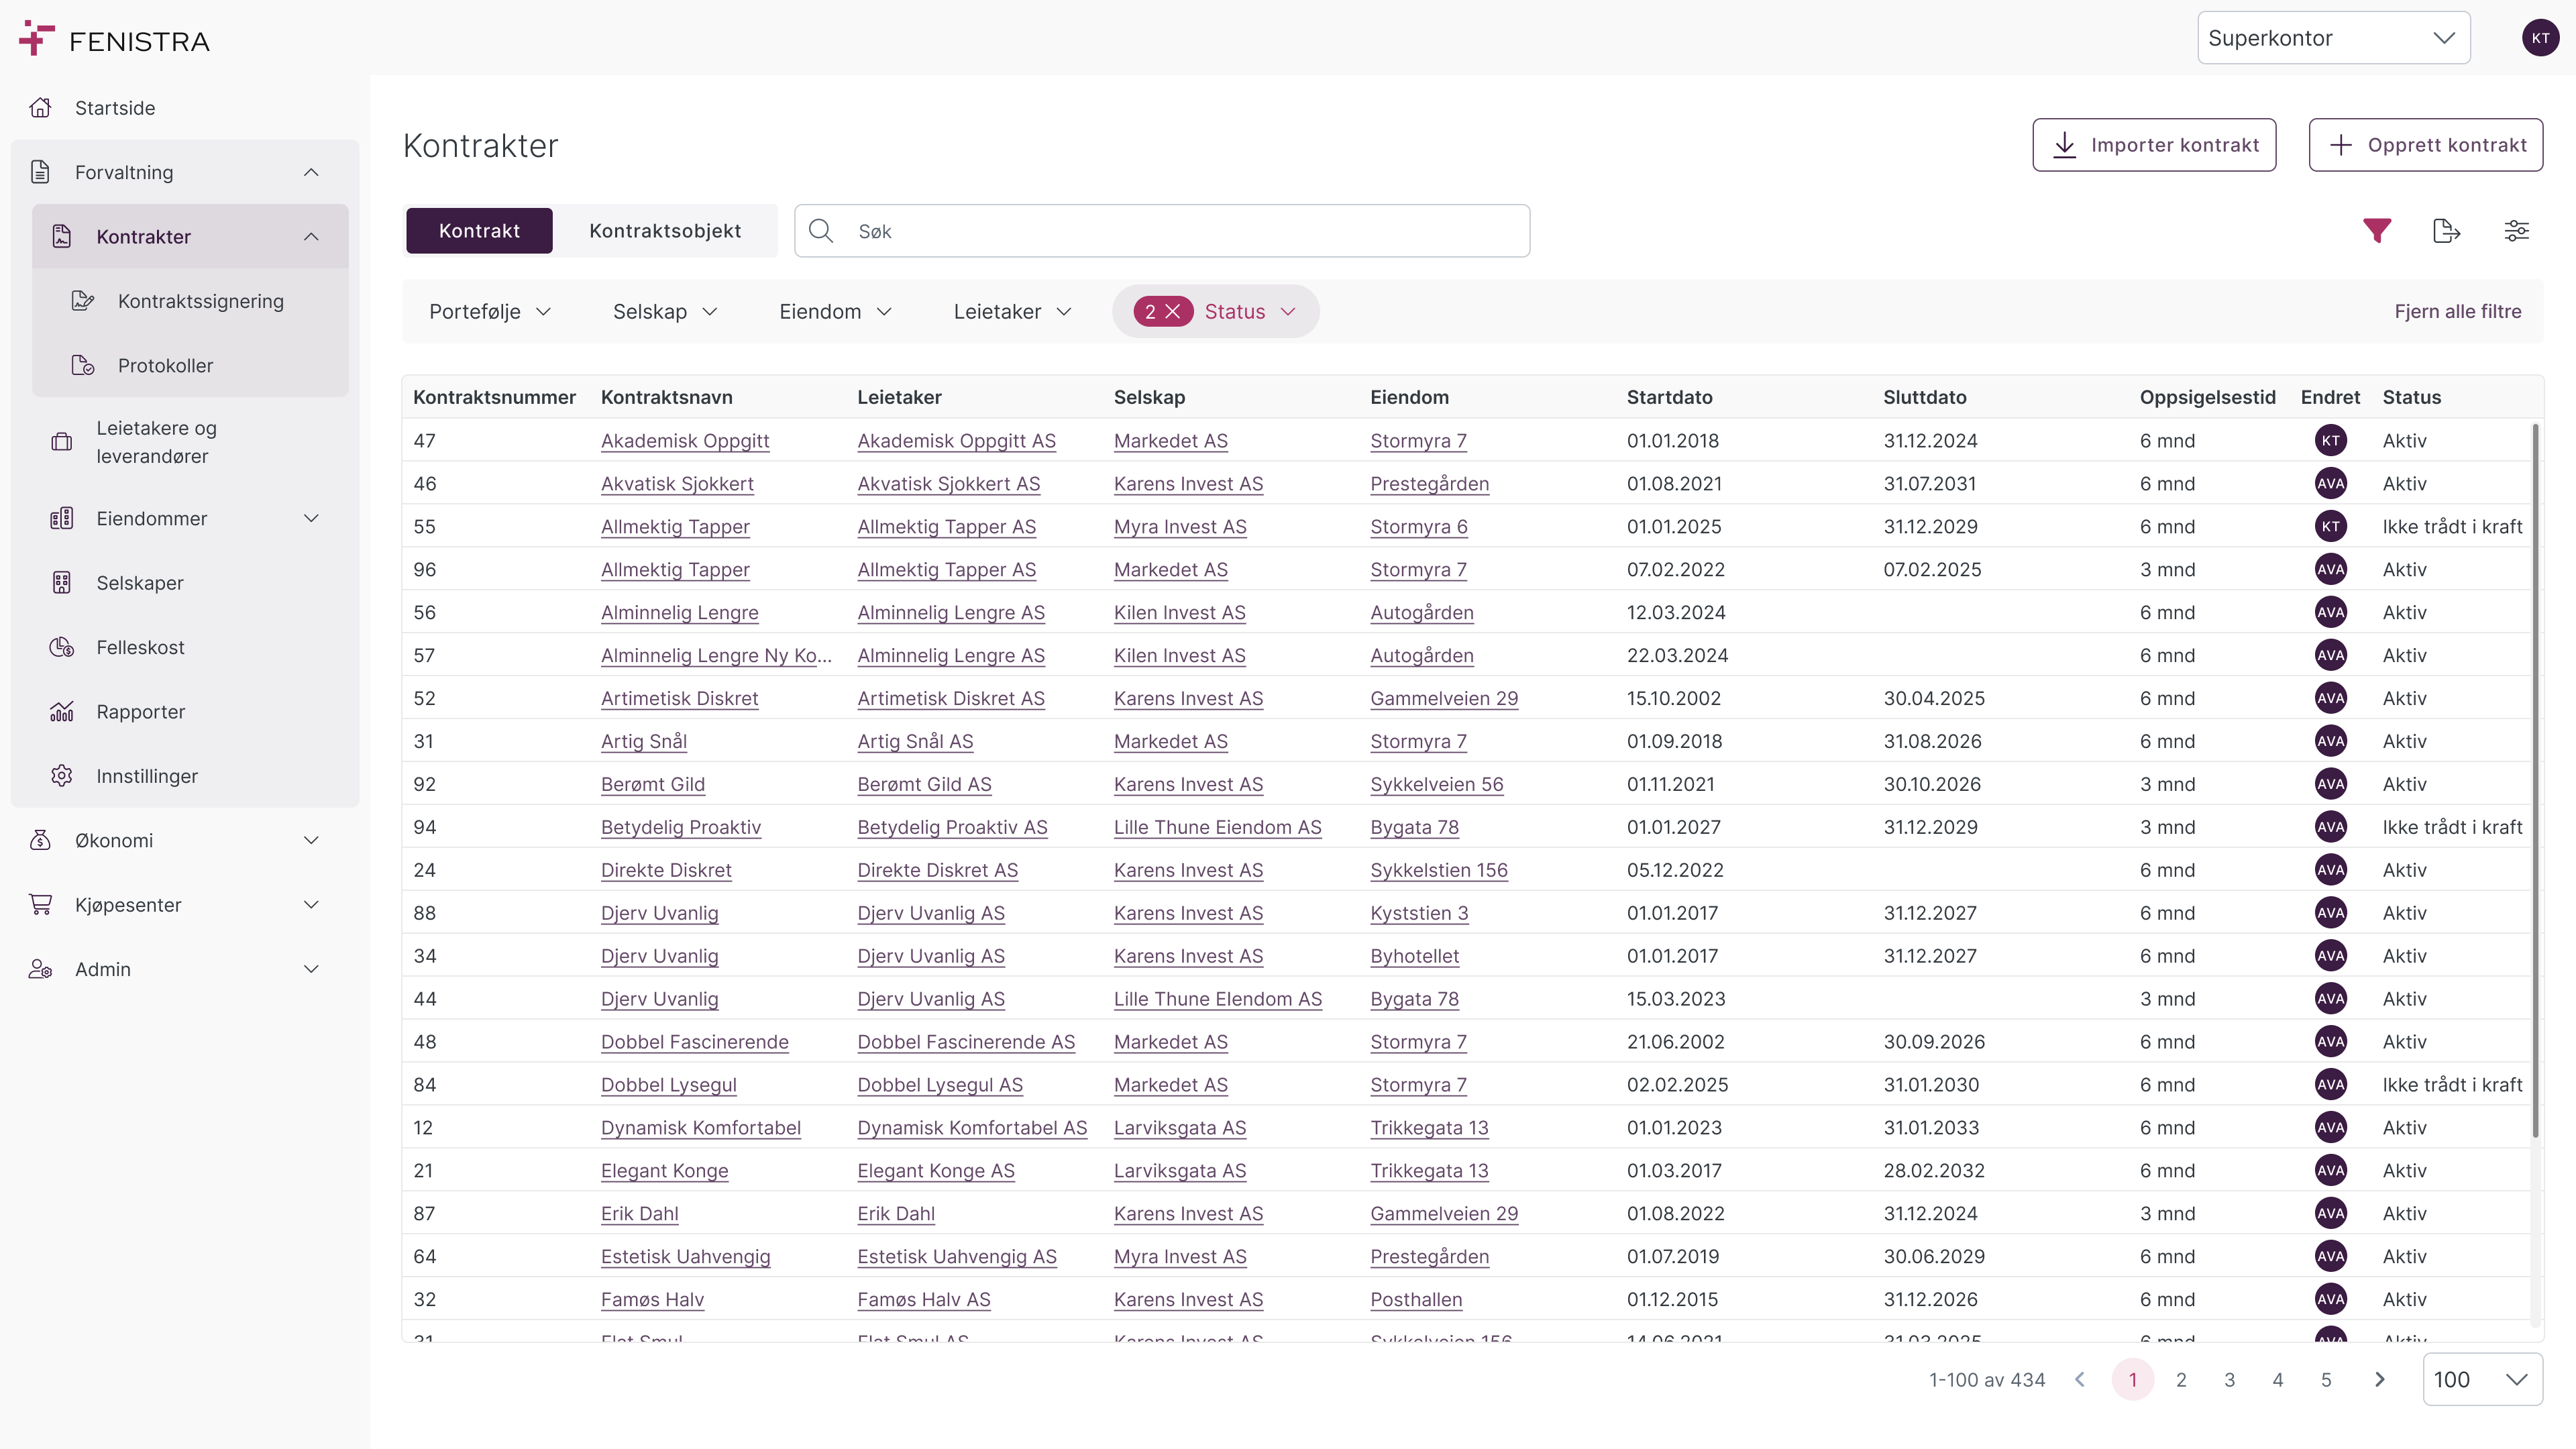Open column settings sliders icon
Image resolution: width=2576 pixels, height=1449 pixels.
click(2516, 231)
